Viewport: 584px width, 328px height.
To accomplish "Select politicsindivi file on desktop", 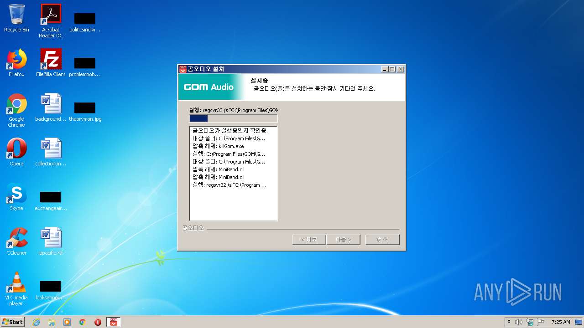I will [x=85, y=22].
